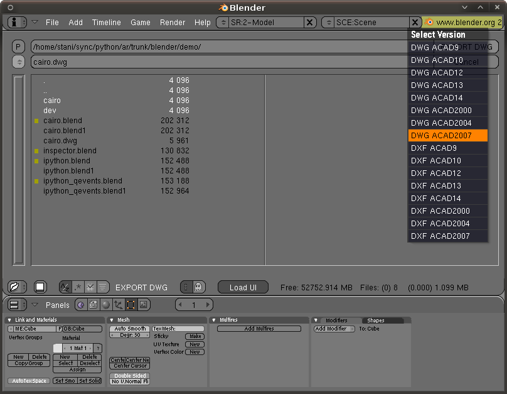This screenshot has width=507, height=394.
Task: Click the cairo.dwg filename field
Action: [188, 61]
